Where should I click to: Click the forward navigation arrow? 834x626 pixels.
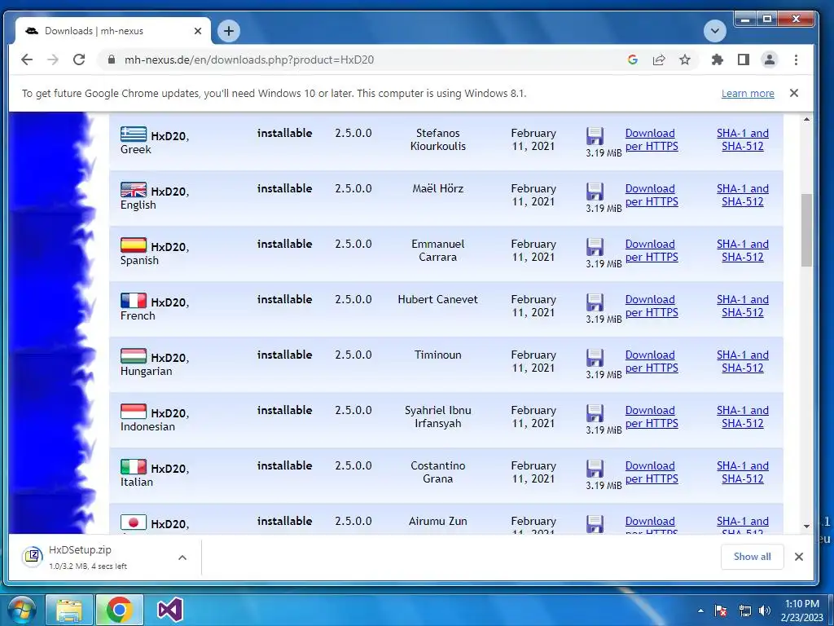53,60
